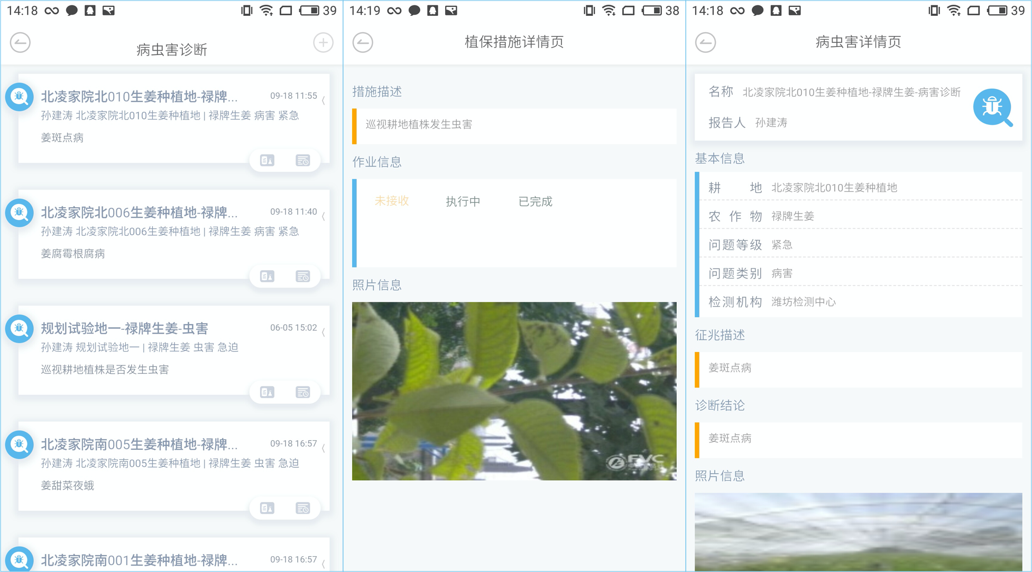
Task: View the leaf photo in 照片信息
Action: (x=514, y=391)
